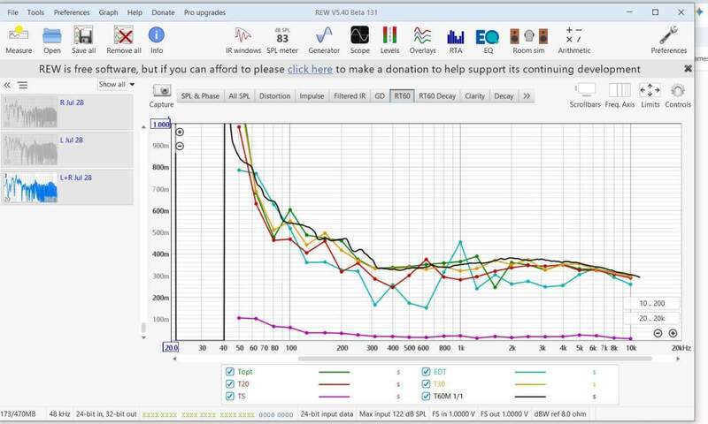Toggle the EDT trace checkbox

tap(426, 372)
